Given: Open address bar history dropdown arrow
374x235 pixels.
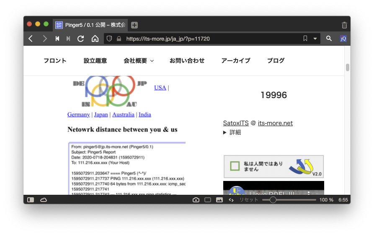Looking at the screenshot, I should point(315,39).
